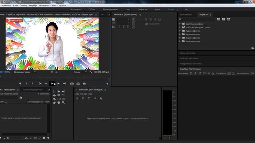255x143 pixels.
Task: Expand the Видеопереходы folder
Action: click(x=180, y=41)
